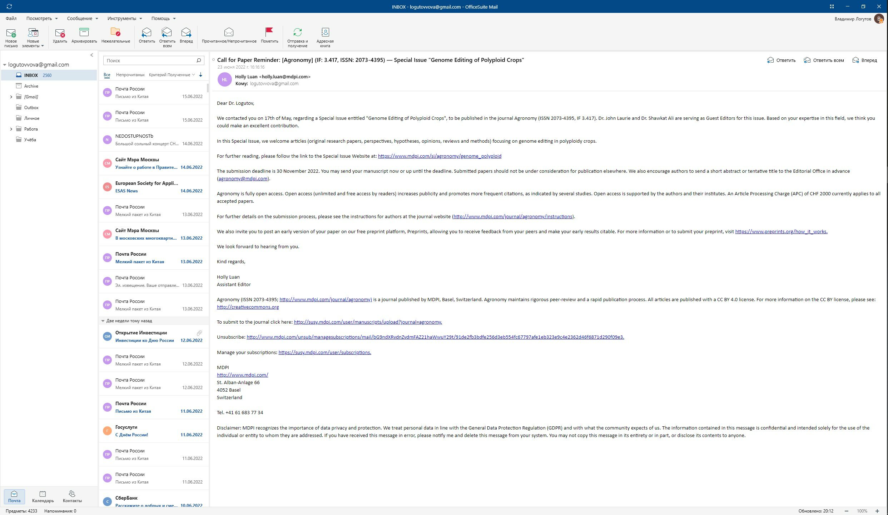Open the Файл menu
Screen dimensions: 888x515
coord(11,18)
